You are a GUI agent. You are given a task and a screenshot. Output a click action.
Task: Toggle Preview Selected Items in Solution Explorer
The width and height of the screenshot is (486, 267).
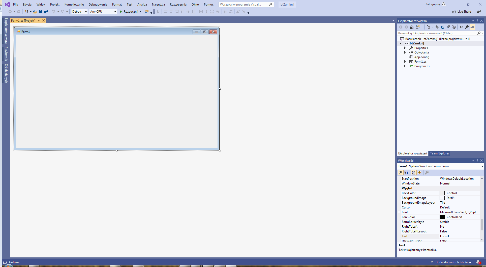tap(473, 27)
